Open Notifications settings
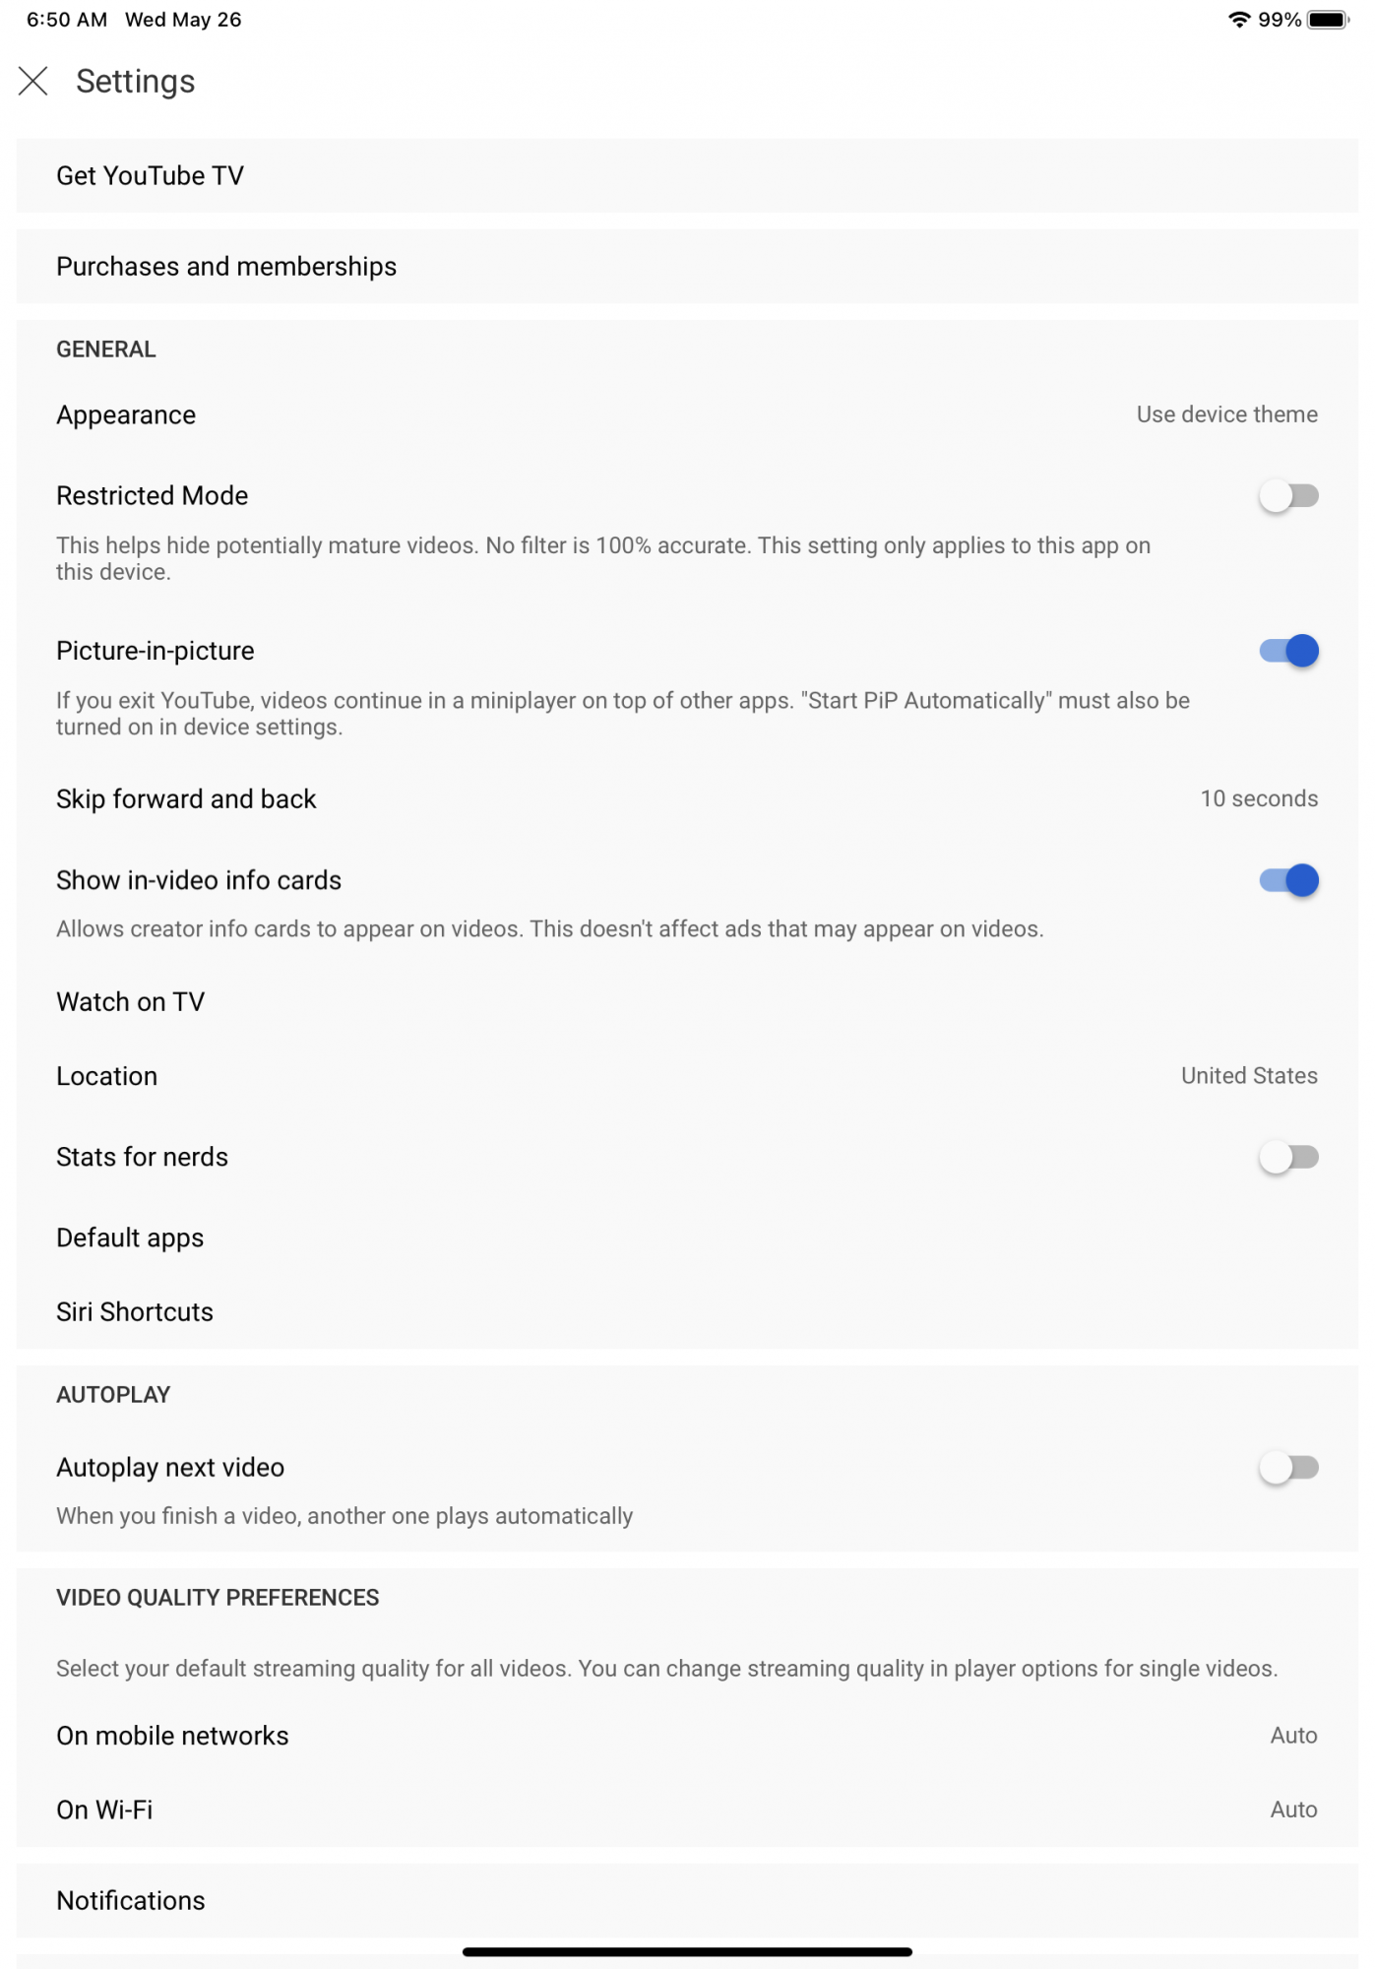Viewport: 1375px width, 1969px height. tap(687, 1900)
